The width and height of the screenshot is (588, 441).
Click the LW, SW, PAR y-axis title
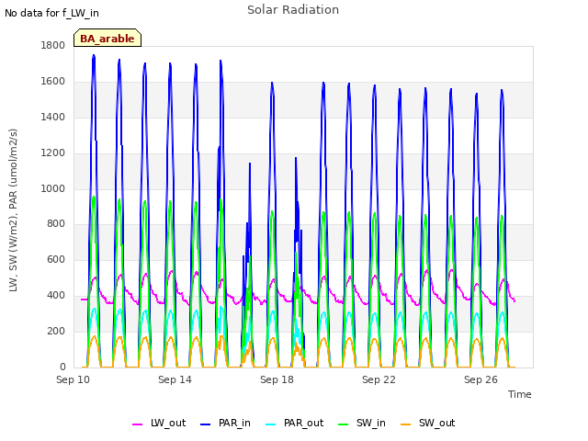tap(13, 210)
